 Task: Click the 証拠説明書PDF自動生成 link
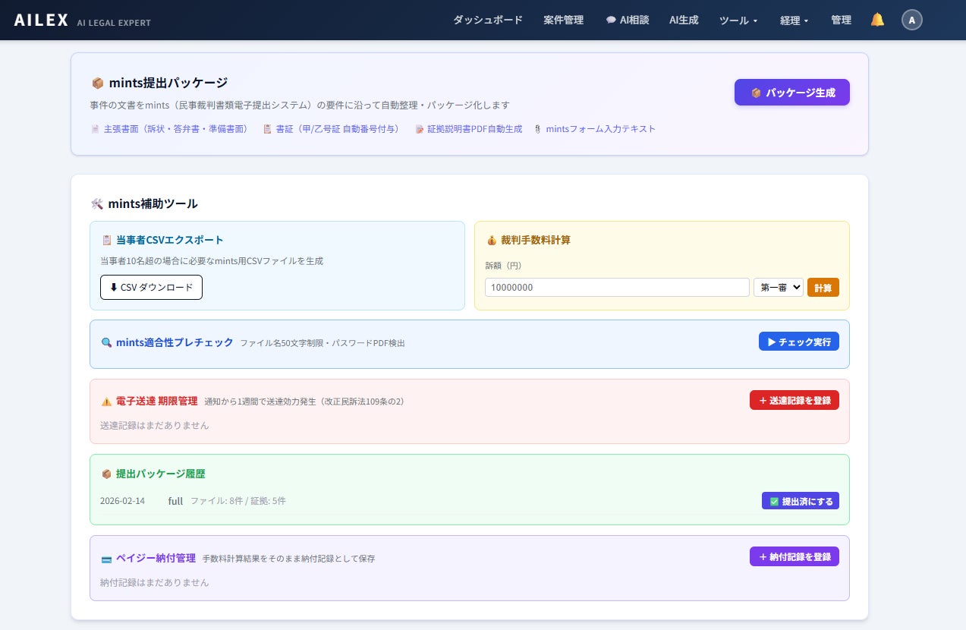tap(469, 129)
